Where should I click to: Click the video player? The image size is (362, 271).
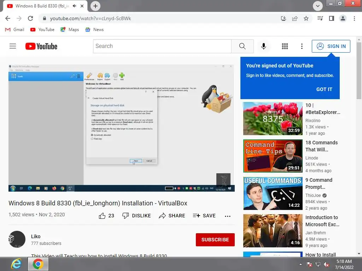122,128
